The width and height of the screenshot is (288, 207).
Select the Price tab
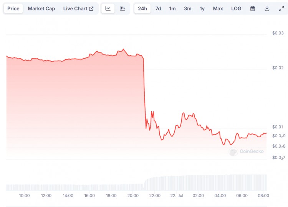point(13,8)
